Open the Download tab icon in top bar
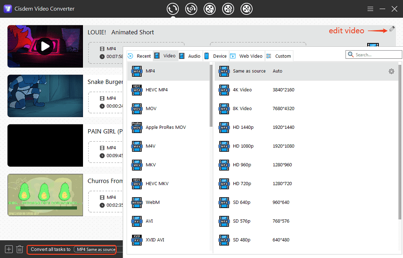The width and height of the screenshot is (403, 258). 210,9
